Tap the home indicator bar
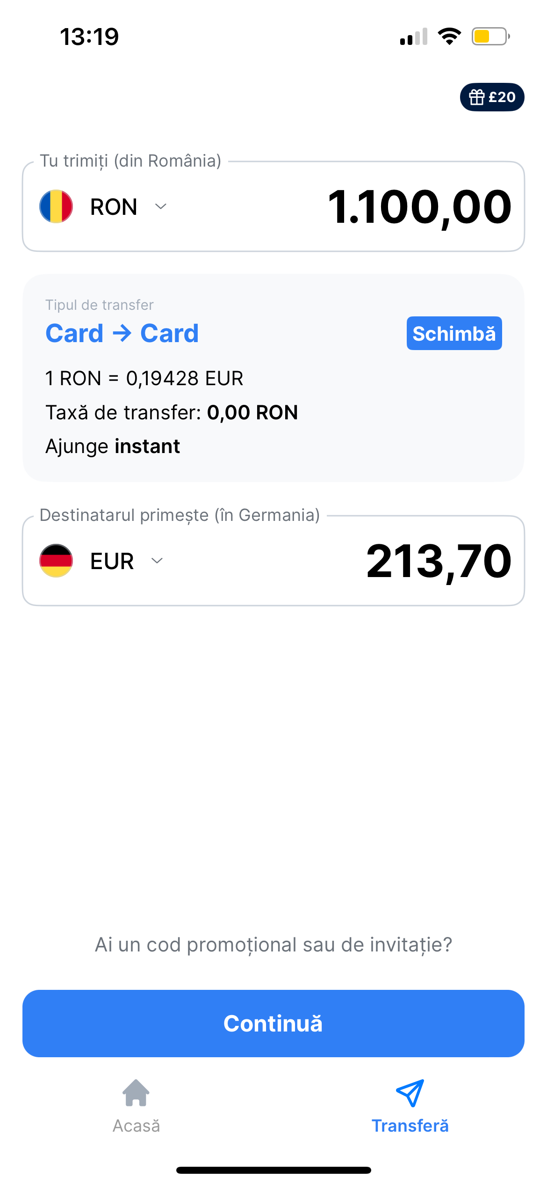The width and height of the screenshot is (547, 1185). [273, 1170]
